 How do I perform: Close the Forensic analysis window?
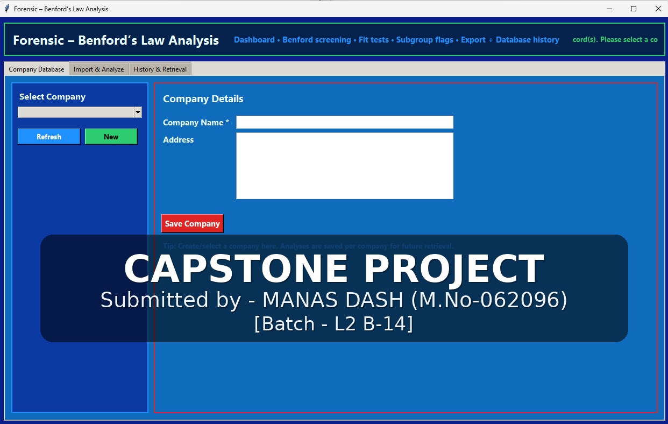click(658, 9)
